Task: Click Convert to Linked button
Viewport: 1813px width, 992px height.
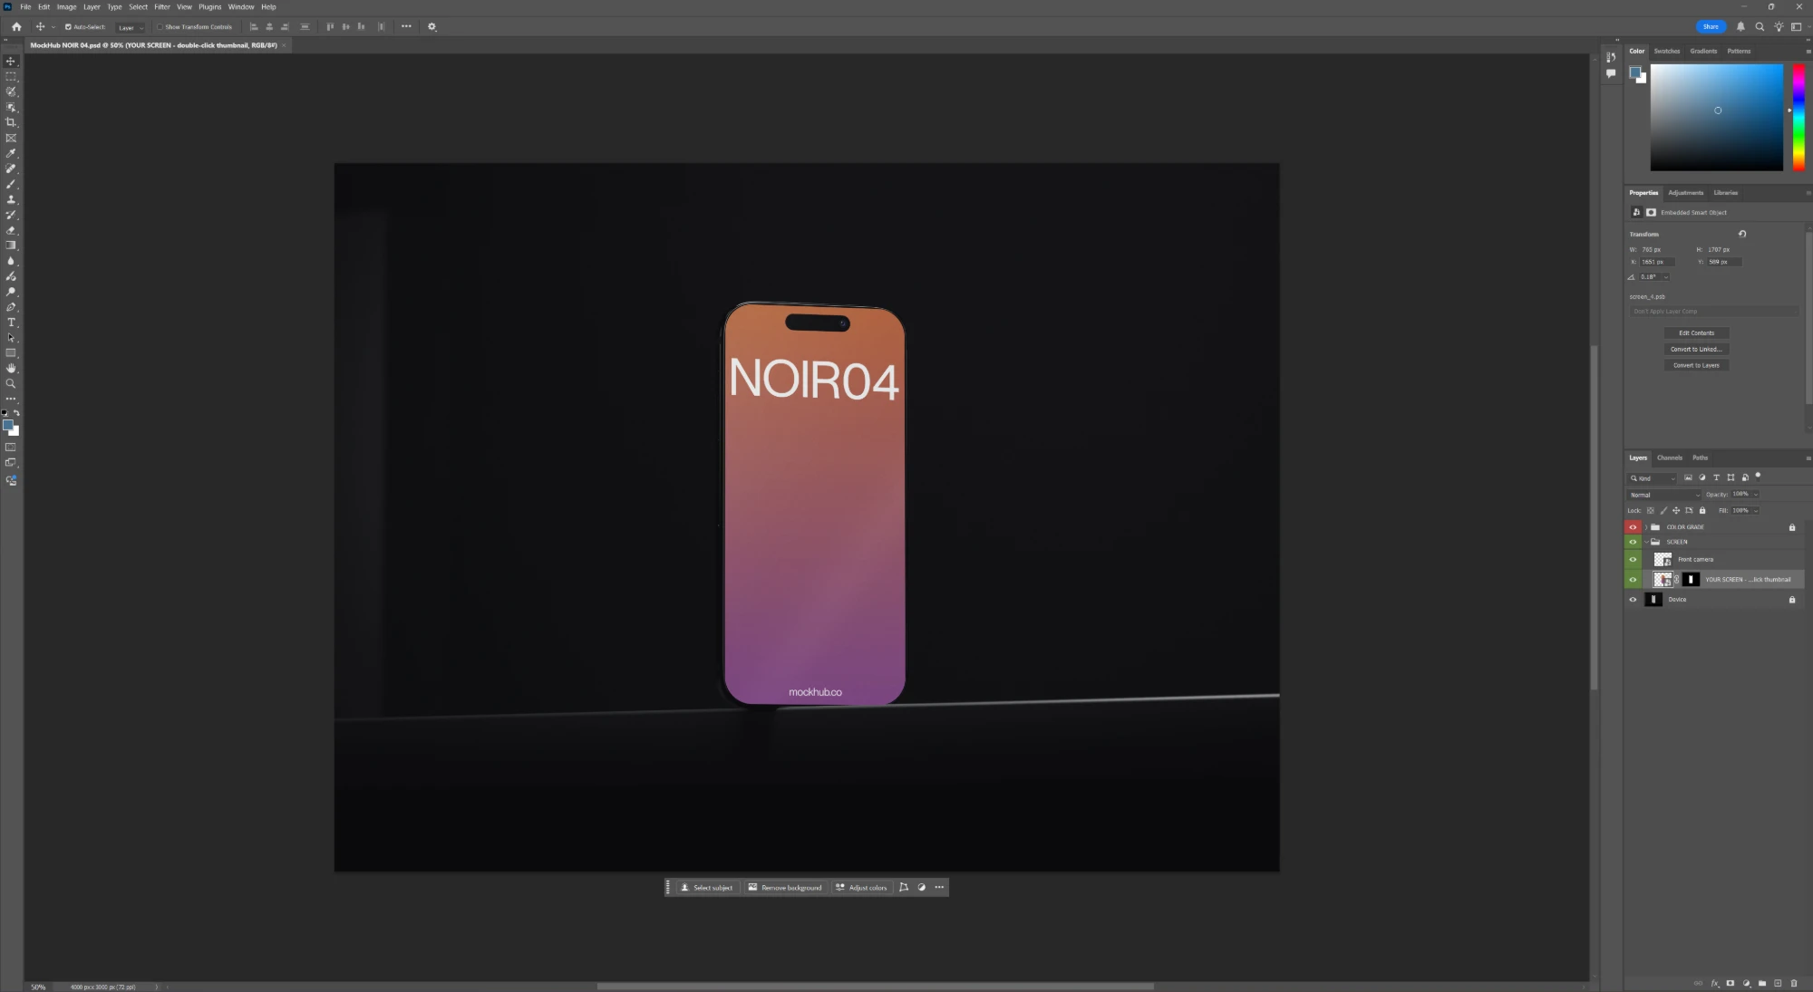Action: 1697,350
